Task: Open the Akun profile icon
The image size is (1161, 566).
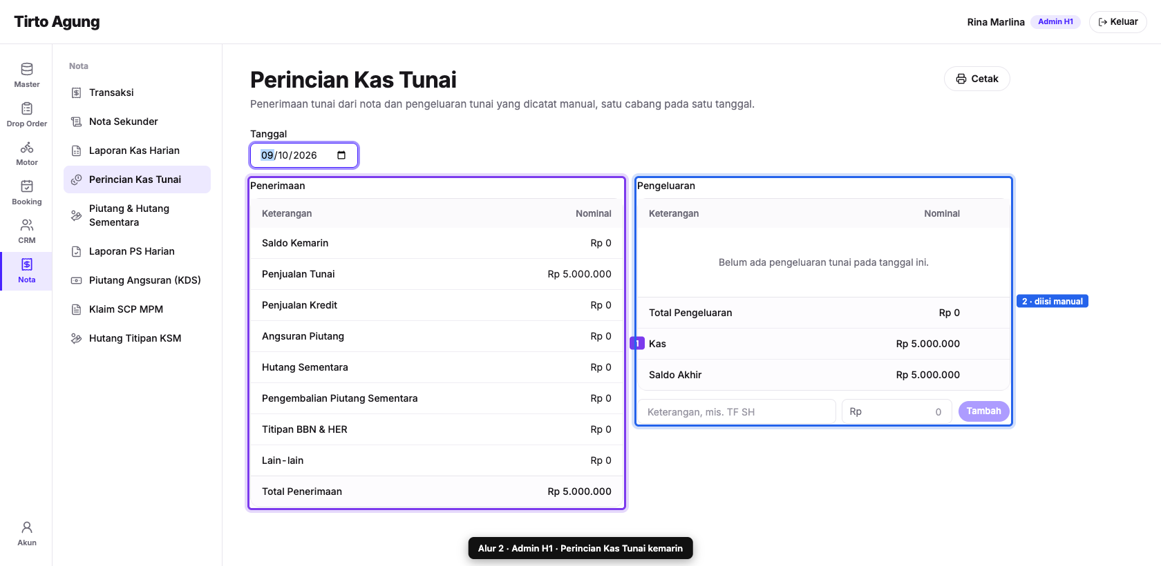Action: [x=27, y=527]
